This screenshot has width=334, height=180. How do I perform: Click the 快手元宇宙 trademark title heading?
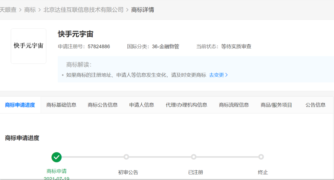pos(76,34)
